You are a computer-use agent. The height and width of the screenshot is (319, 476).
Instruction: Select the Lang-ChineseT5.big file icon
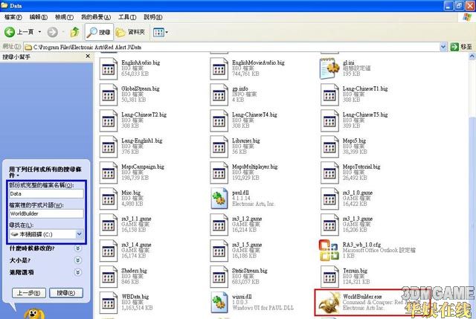[x=329, y=120]
